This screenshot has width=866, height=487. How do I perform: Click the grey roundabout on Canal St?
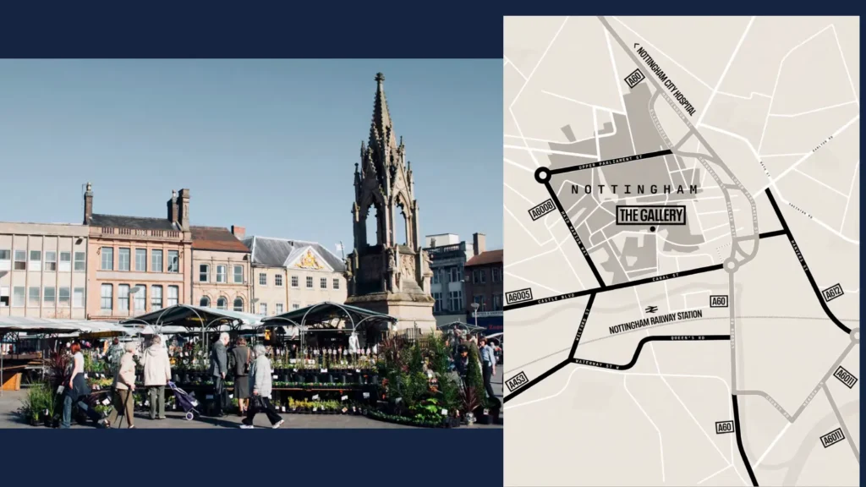731,265
